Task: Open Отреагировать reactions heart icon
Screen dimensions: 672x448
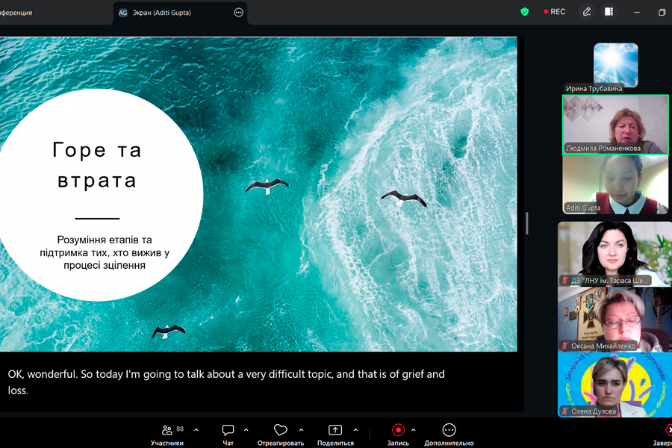Action: point(280,430)
